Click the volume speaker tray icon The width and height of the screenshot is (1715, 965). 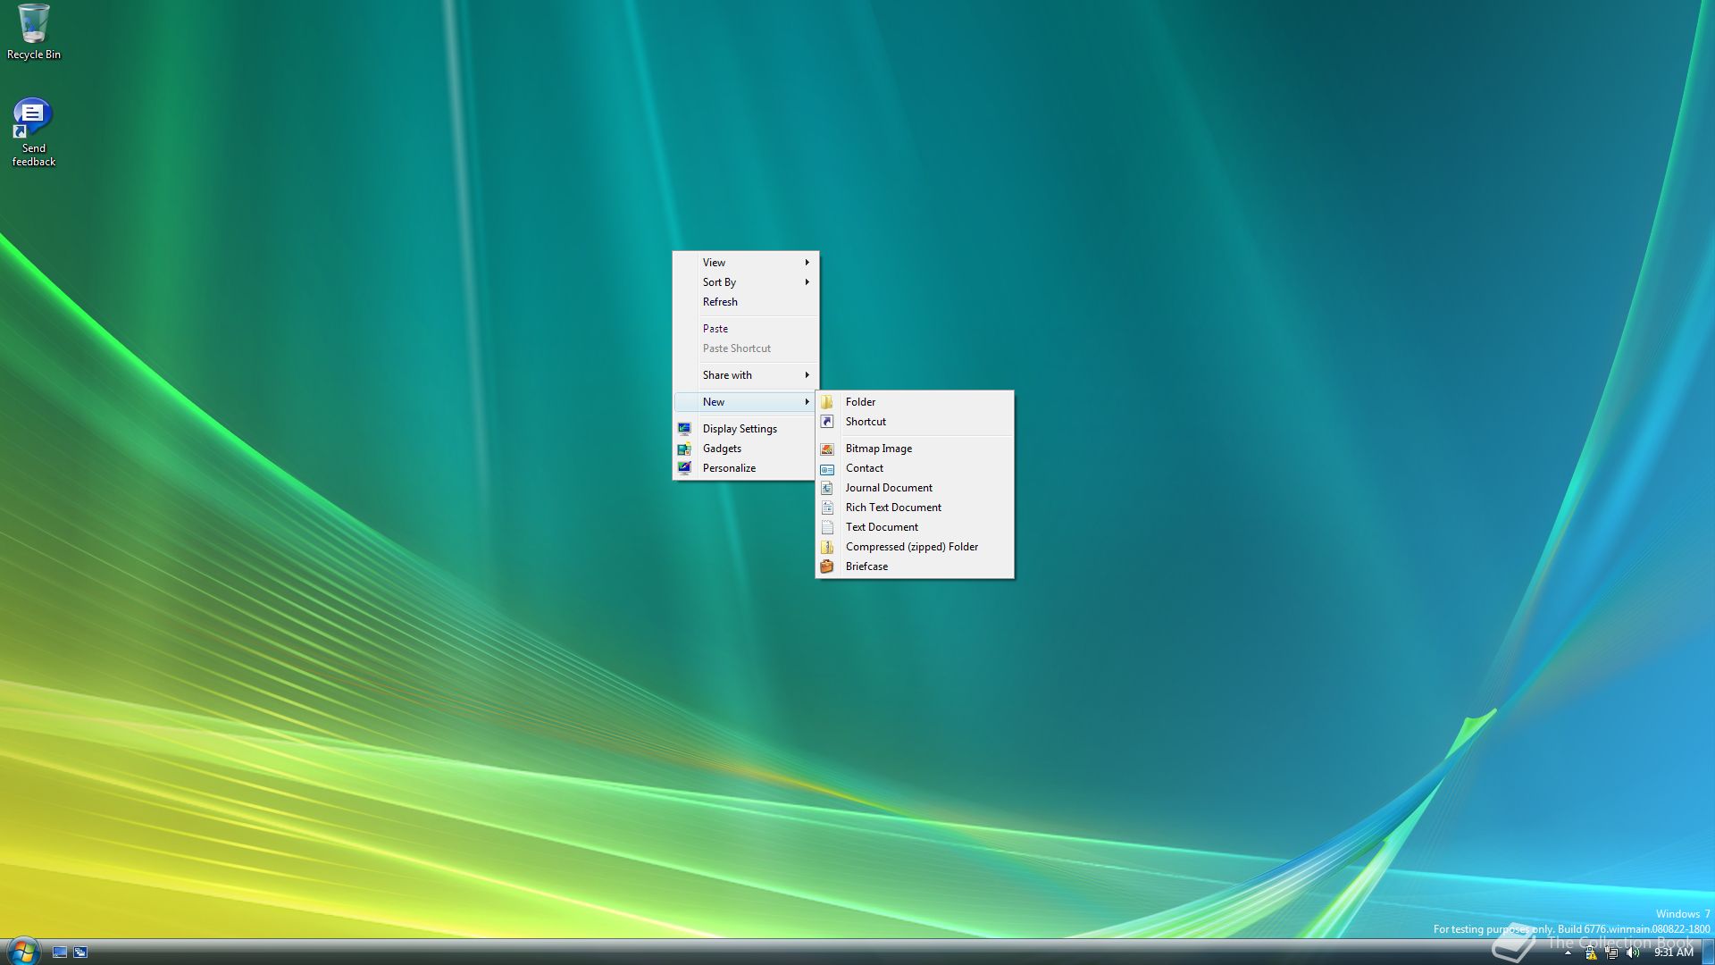pos(1633,952)
